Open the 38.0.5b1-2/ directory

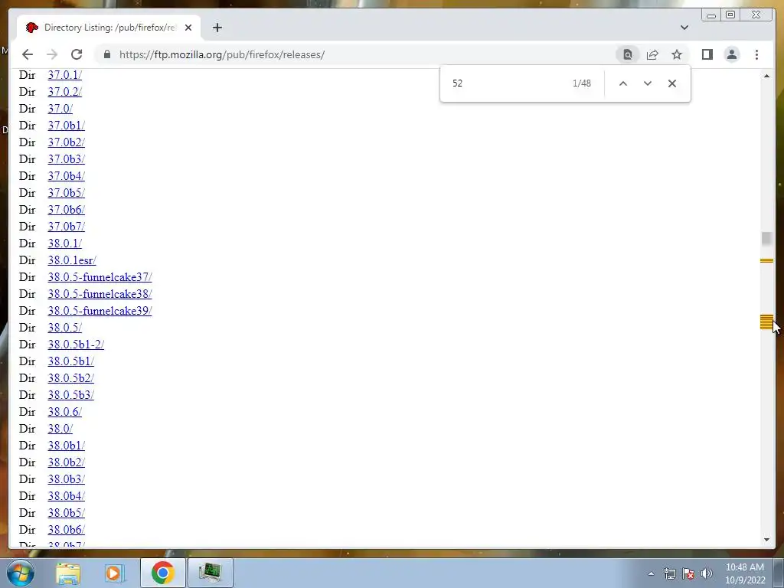coord(76,345)
